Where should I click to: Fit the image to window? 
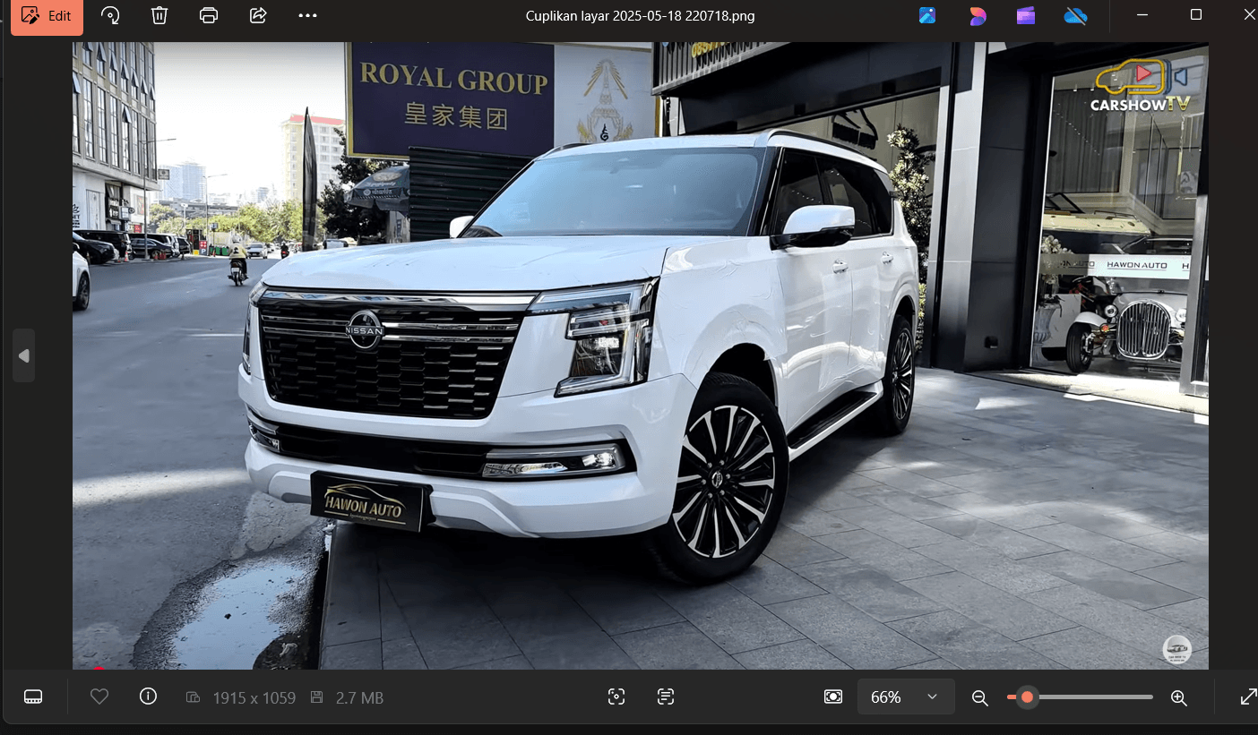coord(833,697)
